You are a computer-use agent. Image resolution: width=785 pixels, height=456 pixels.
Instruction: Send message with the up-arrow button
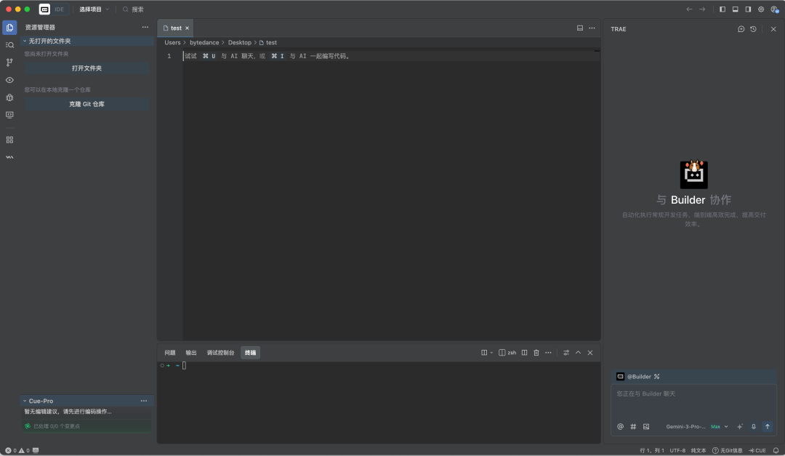pyautogui.click(x=767, y=426)
